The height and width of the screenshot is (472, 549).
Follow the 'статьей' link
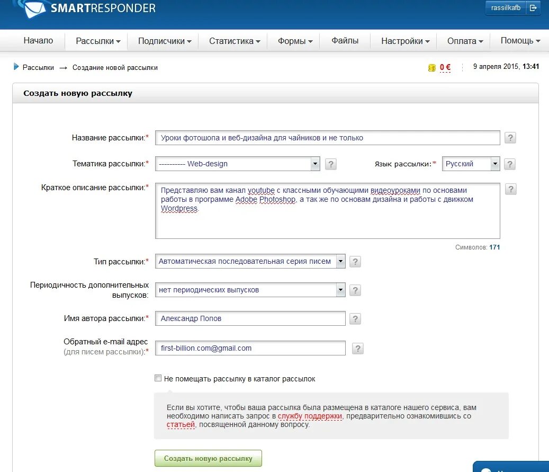[181, 424]
